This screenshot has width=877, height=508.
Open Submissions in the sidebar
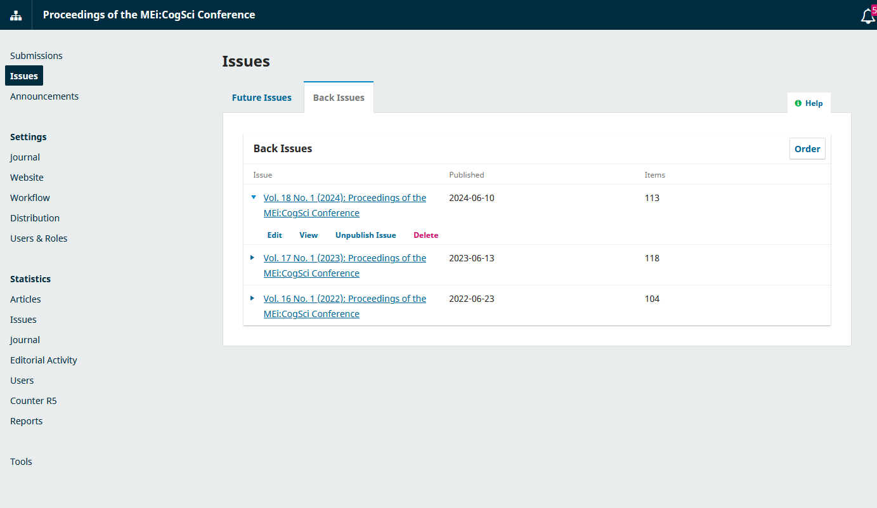pyautogui.click(x=36, y=56)
